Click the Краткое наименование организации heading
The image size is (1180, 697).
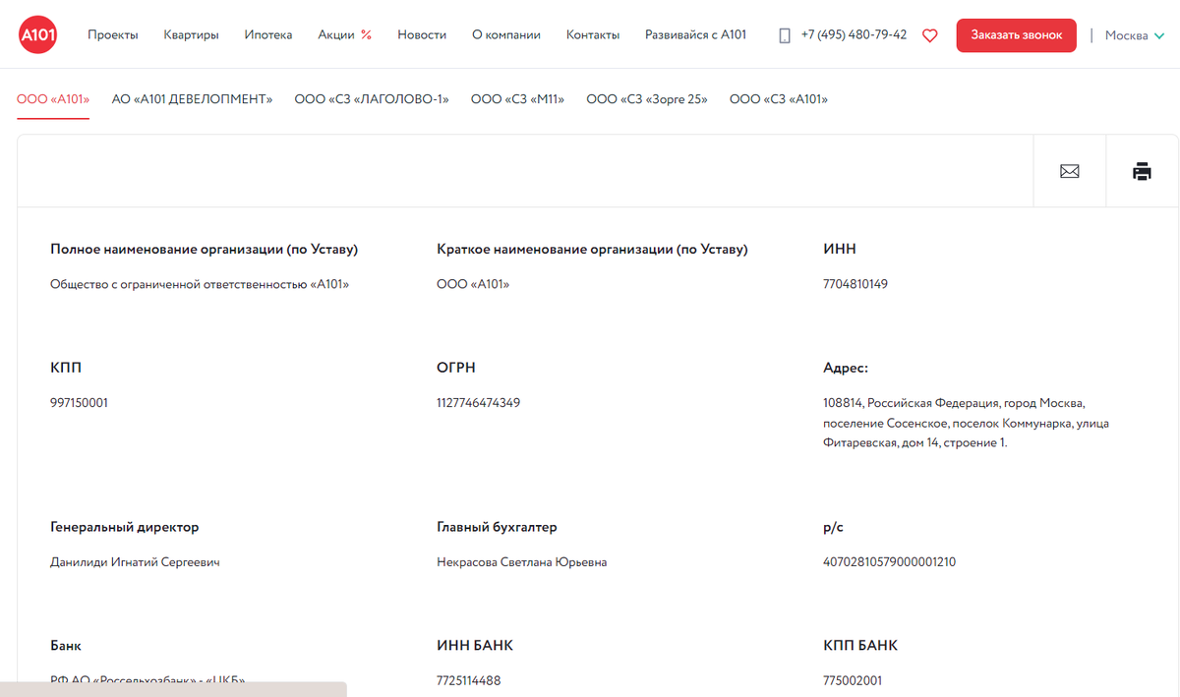pos(592,250)
